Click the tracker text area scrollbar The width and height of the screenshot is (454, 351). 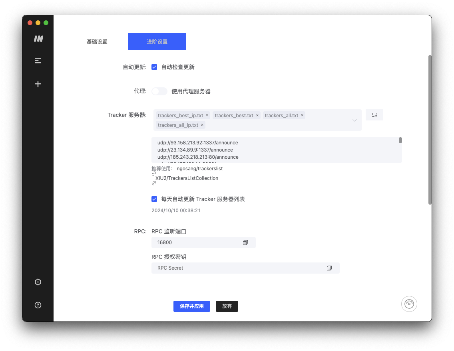400,140
